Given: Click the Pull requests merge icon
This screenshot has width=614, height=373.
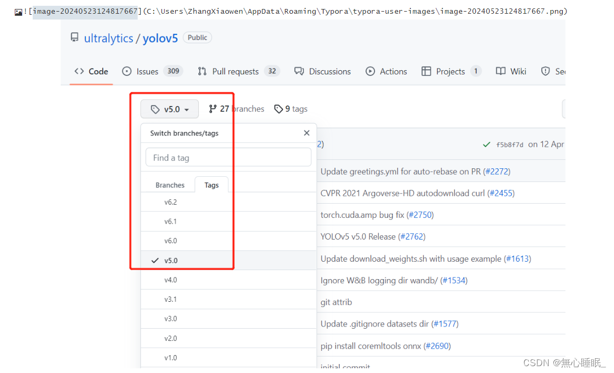Looking at the screenshot, I should pos(202,71).
